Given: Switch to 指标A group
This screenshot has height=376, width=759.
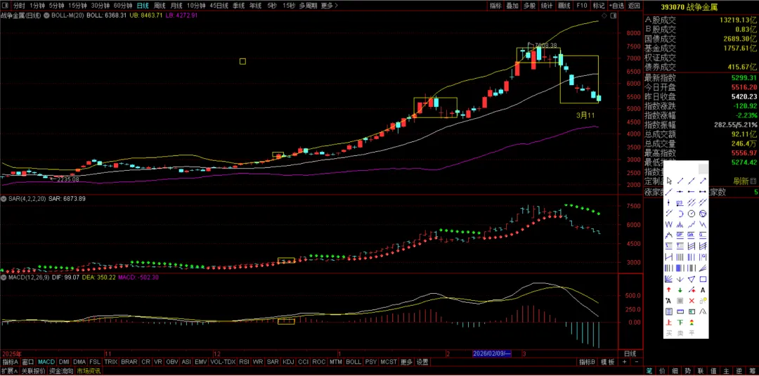Looking at the screenshot, I should coord(11,362).
